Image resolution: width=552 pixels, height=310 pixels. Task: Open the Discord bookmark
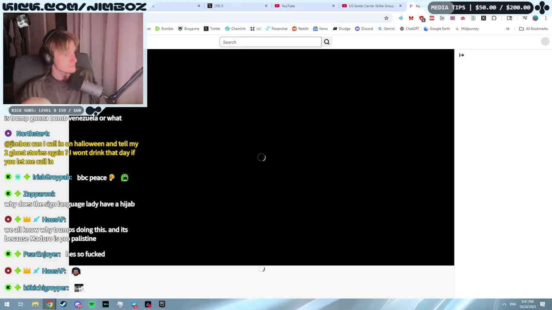coord(364,29)
